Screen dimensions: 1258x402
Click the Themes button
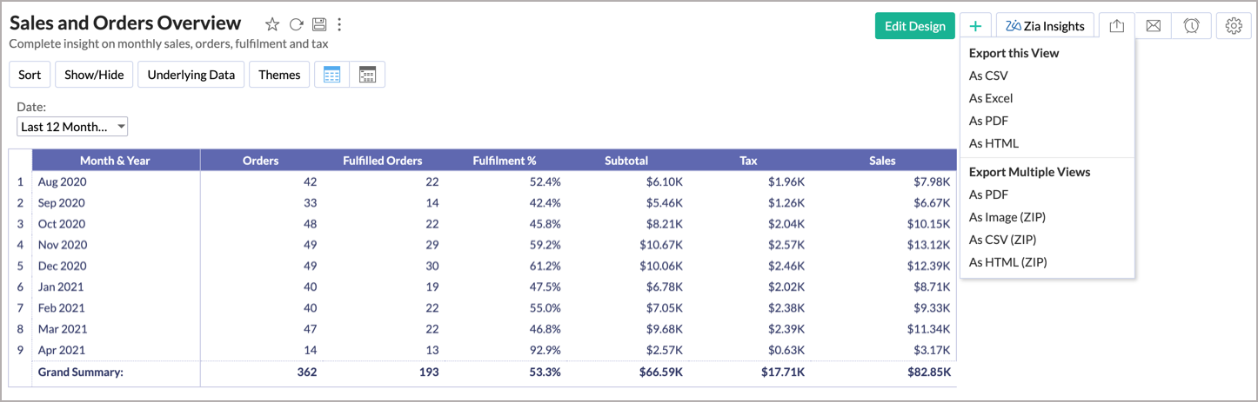[x=279, y=75]
